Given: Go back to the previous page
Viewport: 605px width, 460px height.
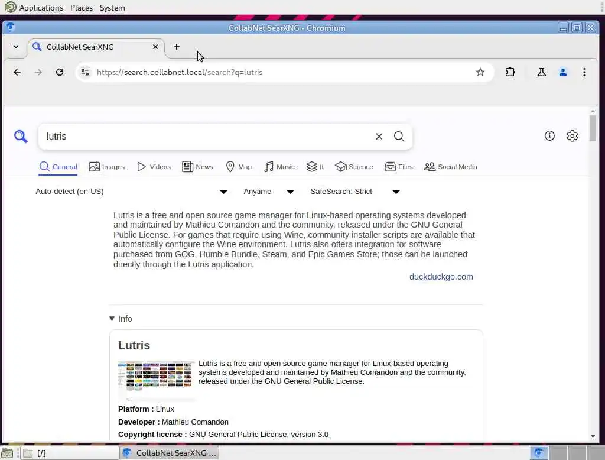Looking at the screenshot, I should 17,72.
